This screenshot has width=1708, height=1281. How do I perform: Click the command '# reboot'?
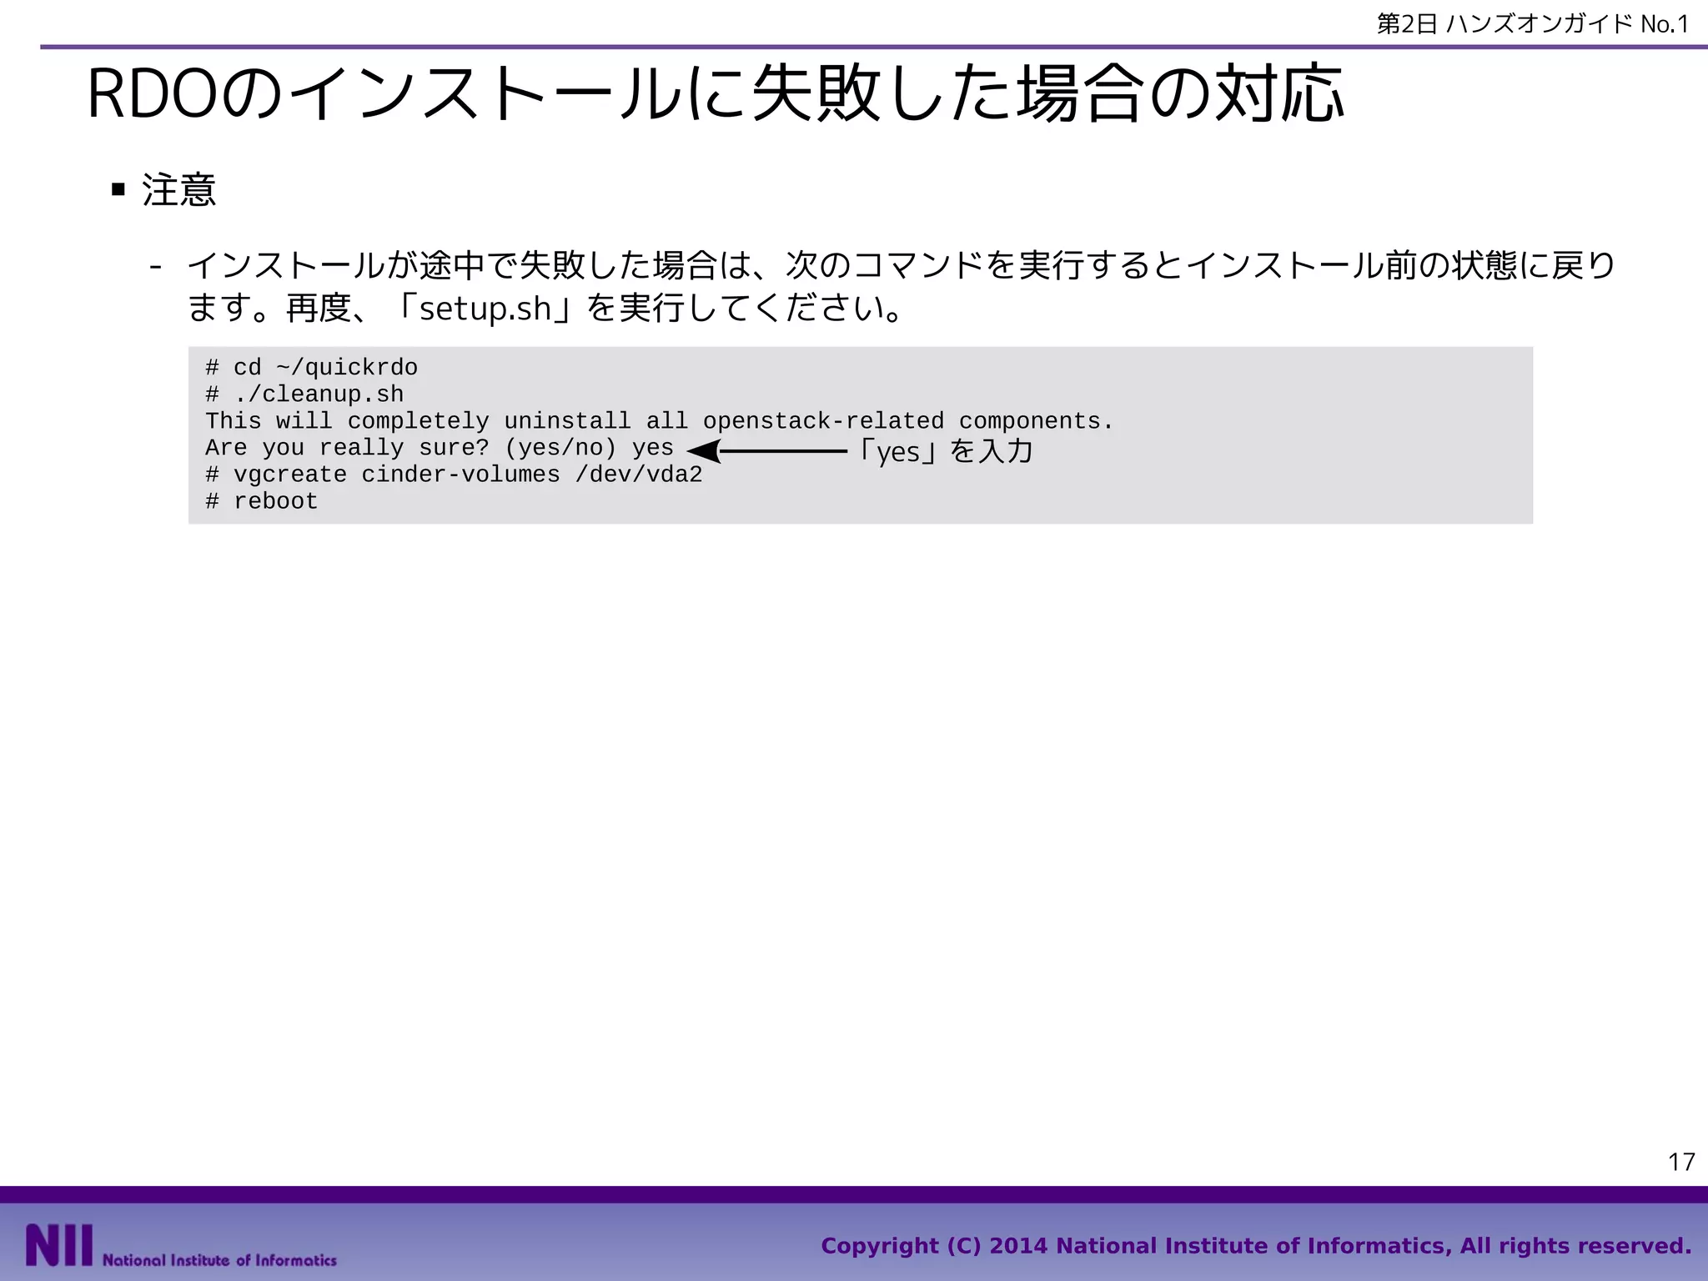coord(262,501)
